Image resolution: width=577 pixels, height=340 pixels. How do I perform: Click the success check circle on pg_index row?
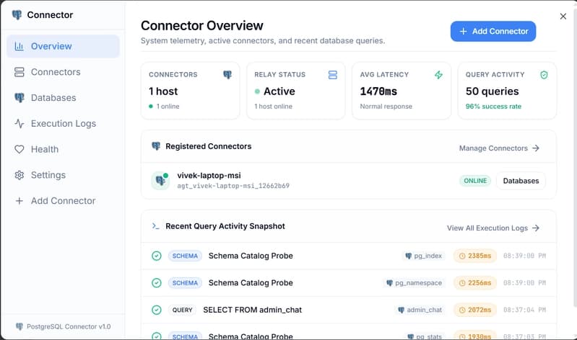pyautogui.click(x=157, y=256)
